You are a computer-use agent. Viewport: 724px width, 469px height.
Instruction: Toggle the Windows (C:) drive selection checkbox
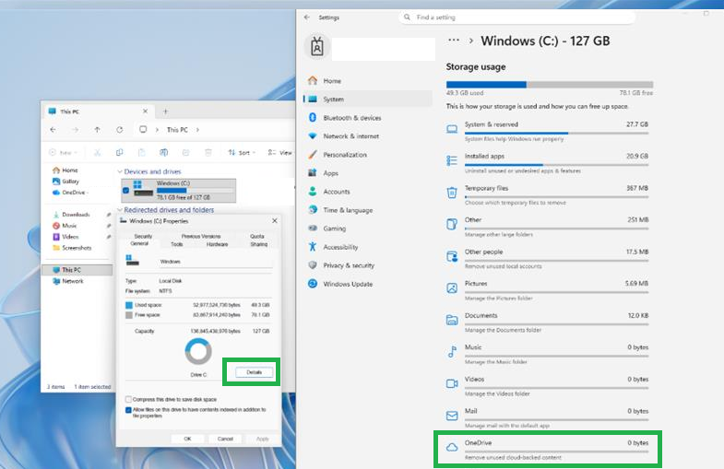point(125,190)
